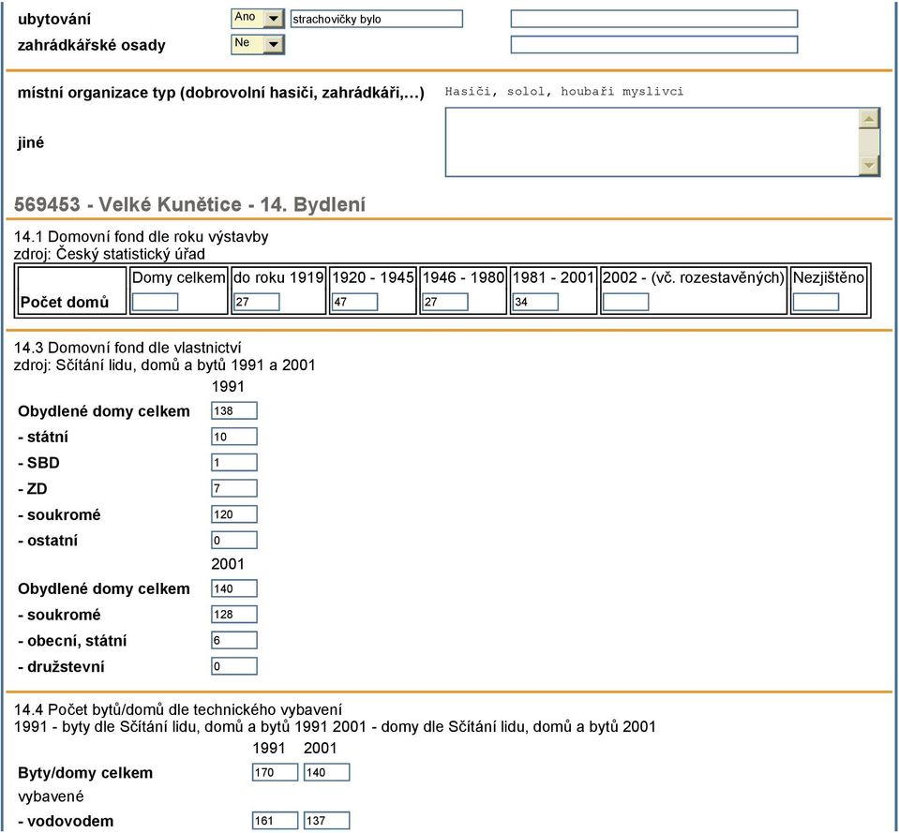Click the empty right-hand field in zahrádkářské osady row
Screen dimensions: 899x833
pos(653,45)
